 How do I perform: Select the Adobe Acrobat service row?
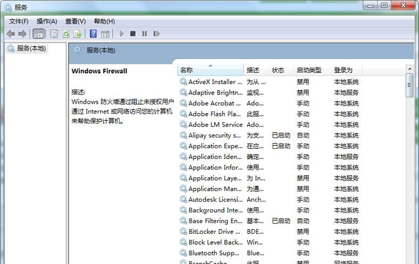[x=269, y=103]
